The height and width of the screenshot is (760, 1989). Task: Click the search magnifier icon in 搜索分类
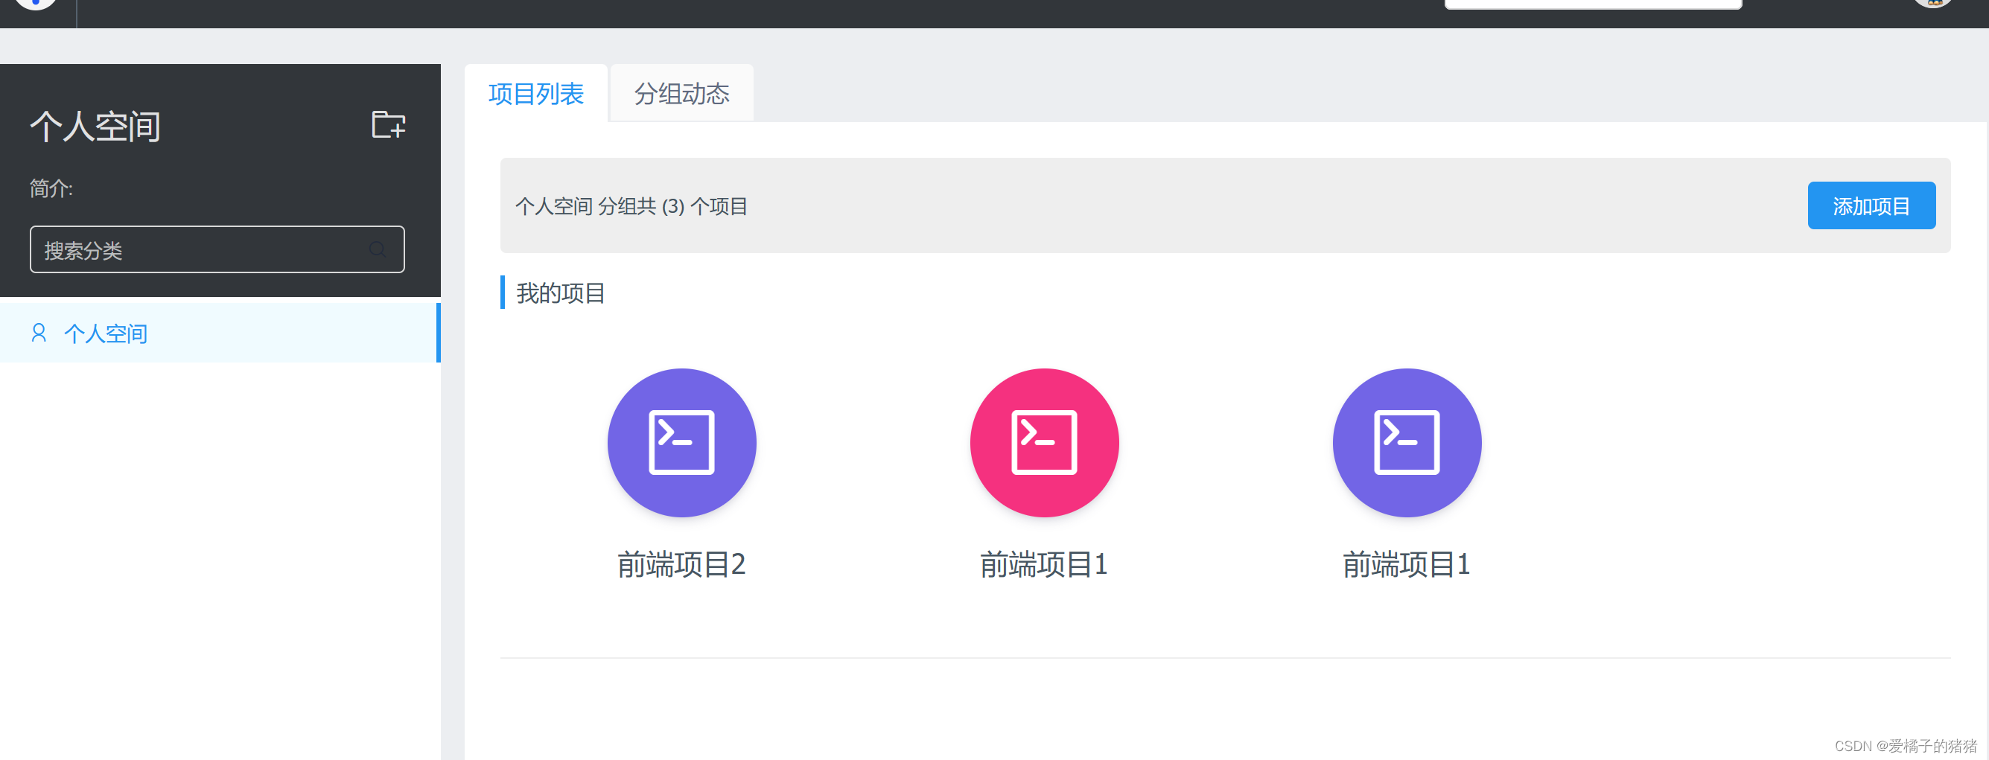point(378,249)
